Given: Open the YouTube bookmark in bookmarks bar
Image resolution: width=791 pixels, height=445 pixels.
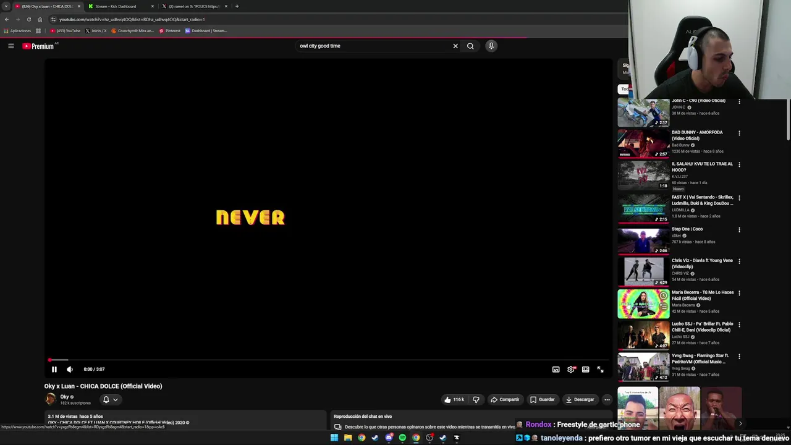Looking at the screenshot, I should click(66, 31).
